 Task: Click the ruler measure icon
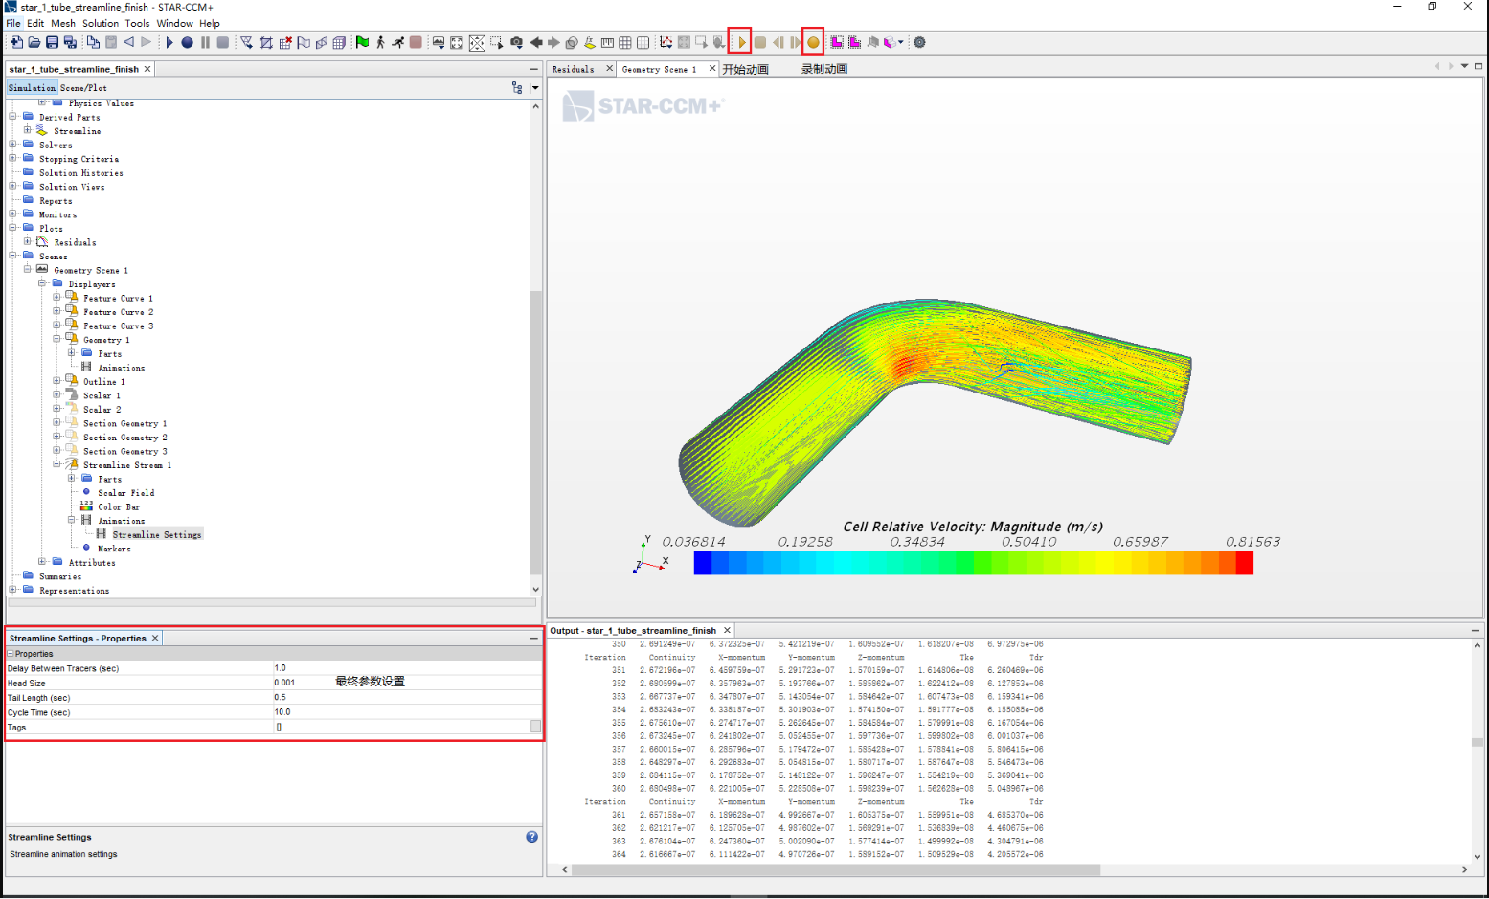click(607, 42)
